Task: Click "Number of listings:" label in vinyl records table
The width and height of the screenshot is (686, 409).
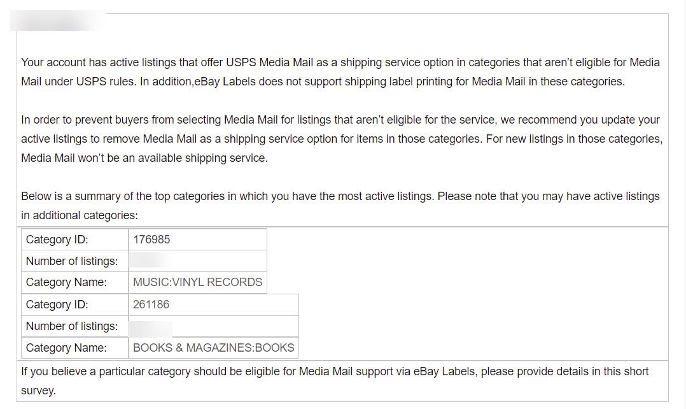Action: 71,261
